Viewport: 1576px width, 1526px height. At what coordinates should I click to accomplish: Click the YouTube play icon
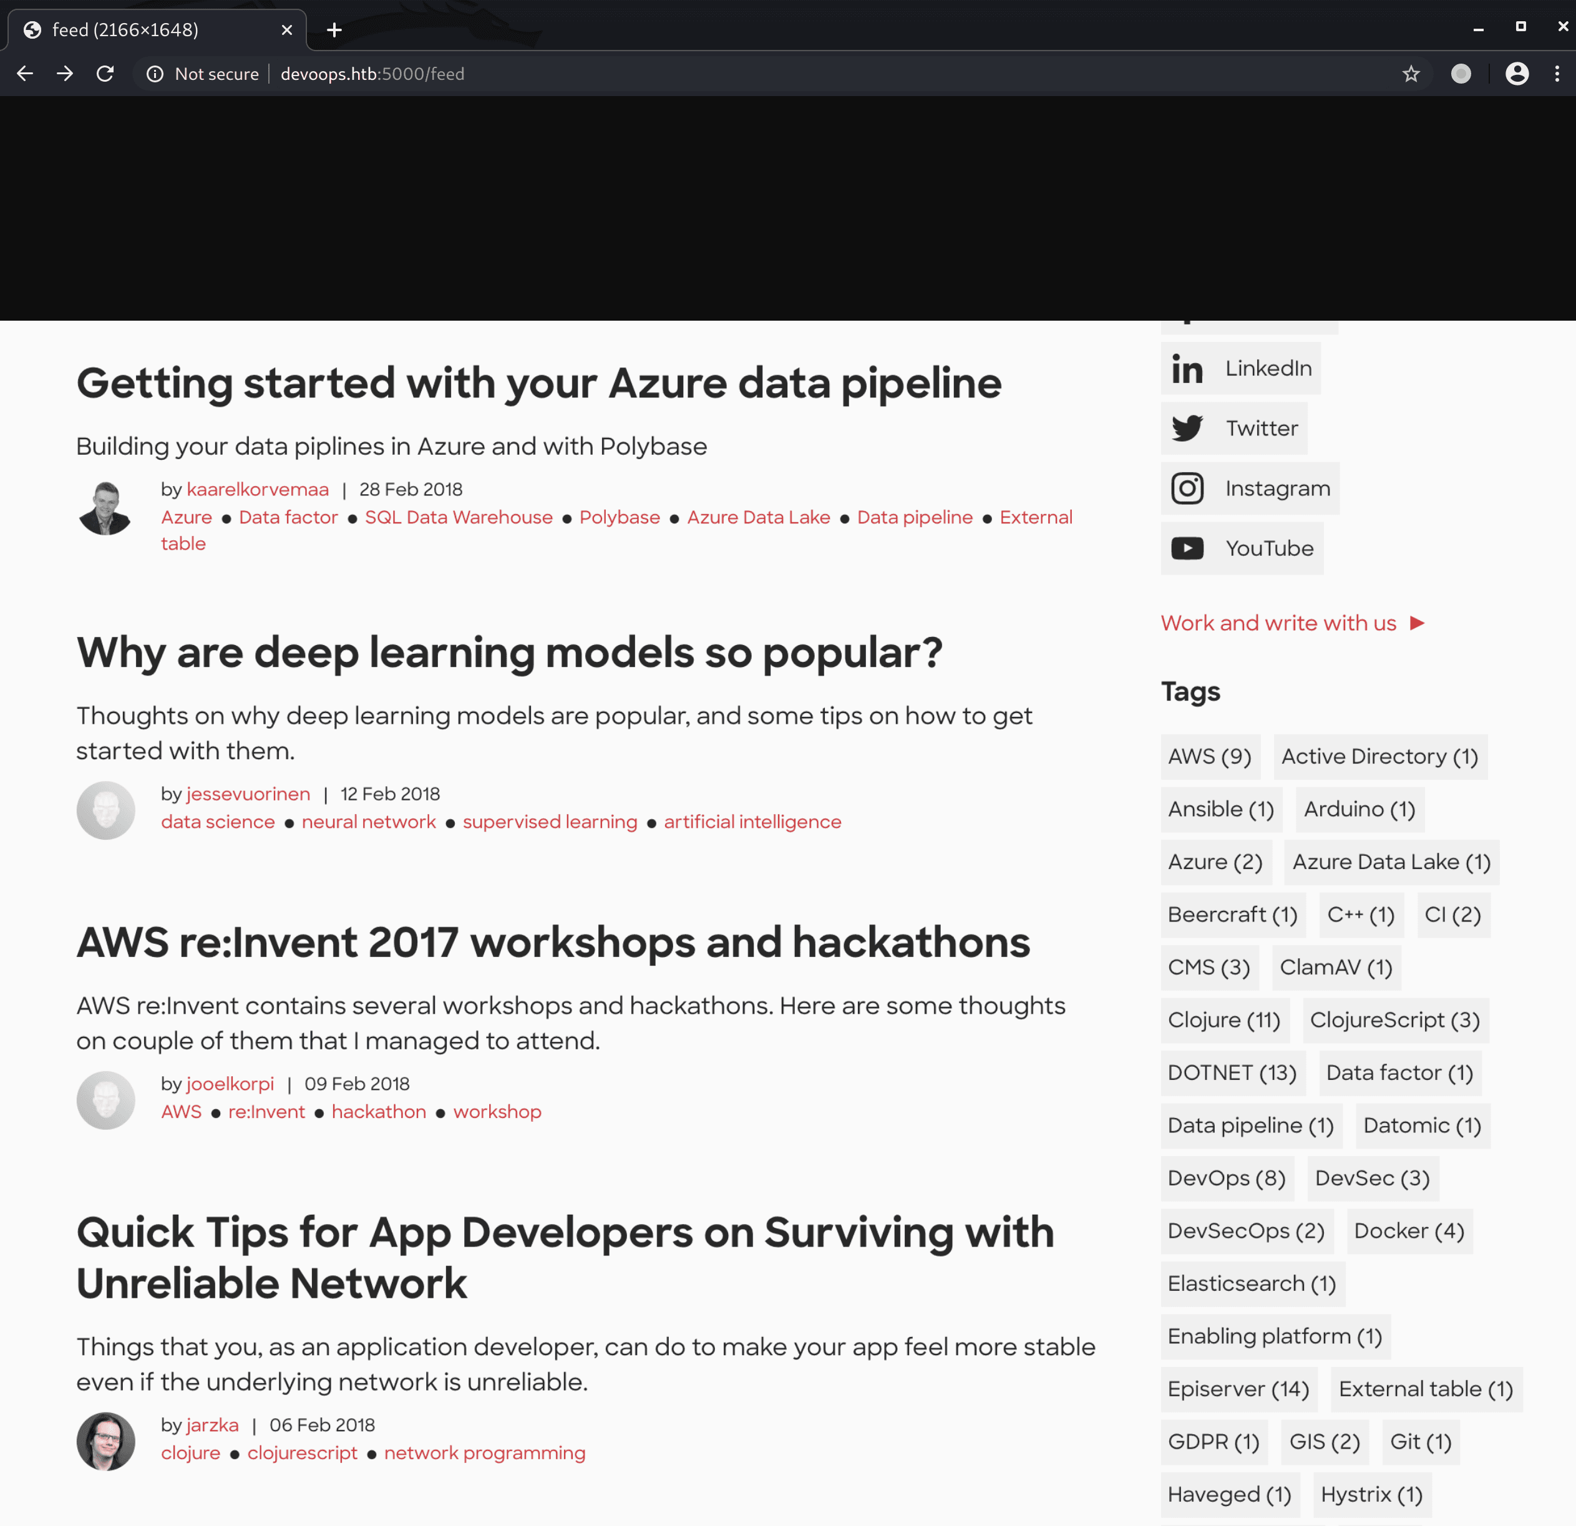pyautogui.click(x=1187, y=548)
